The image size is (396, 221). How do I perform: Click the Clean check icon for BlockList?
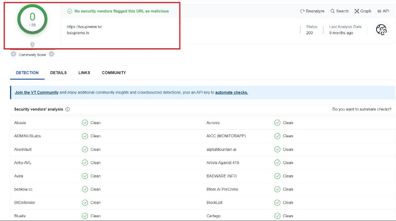coord(277,202)
